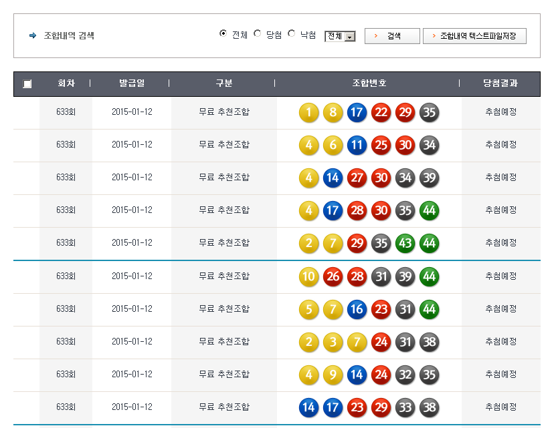Click the yellow number 1 lottery ball
Viewport: 554px width, 428px height.
(308, 112)
